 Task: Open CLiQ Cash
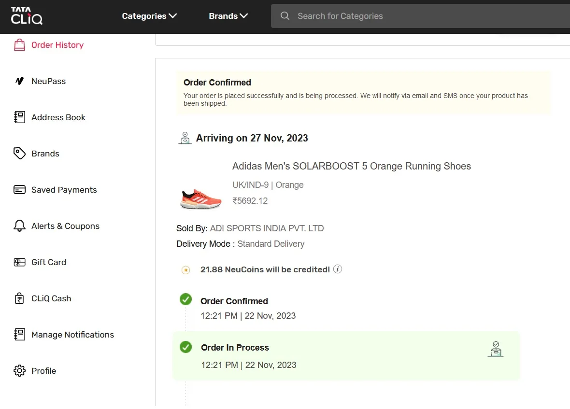[51, 298]
